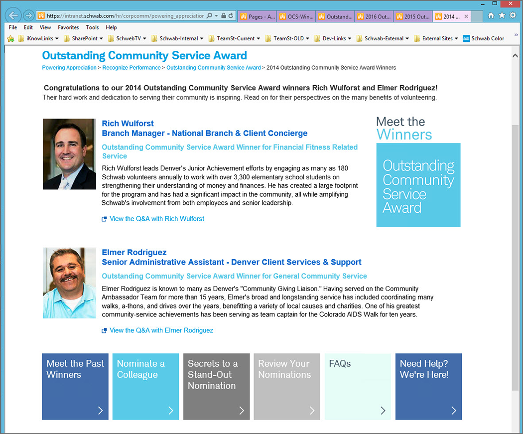Click the Outstanding Community Service Award breadcrumb

214,68
